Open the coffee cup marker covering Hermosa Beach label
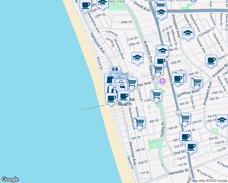228x183 pixels. pyautogui.click(x=123, y=98)
